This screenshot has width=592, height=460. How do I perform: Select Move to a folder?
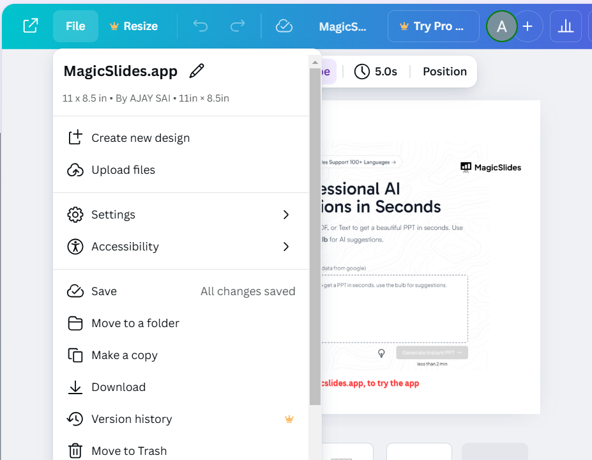[181, 323]
